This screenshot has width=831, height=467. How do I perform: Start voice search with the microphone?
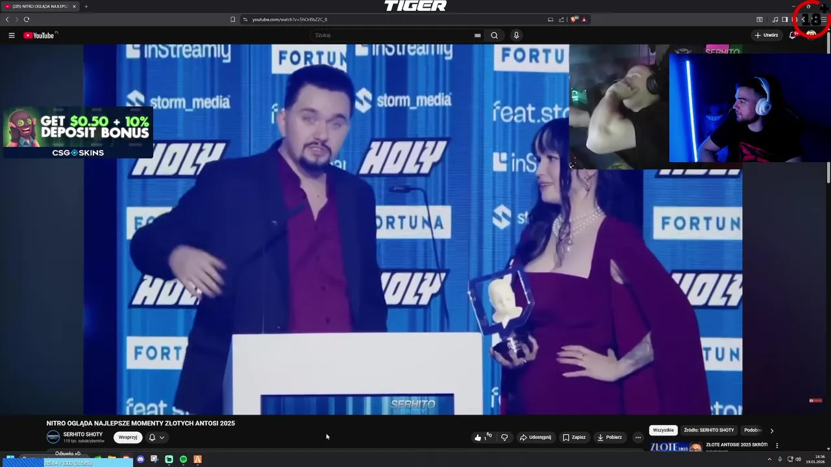tap(516, 36)
